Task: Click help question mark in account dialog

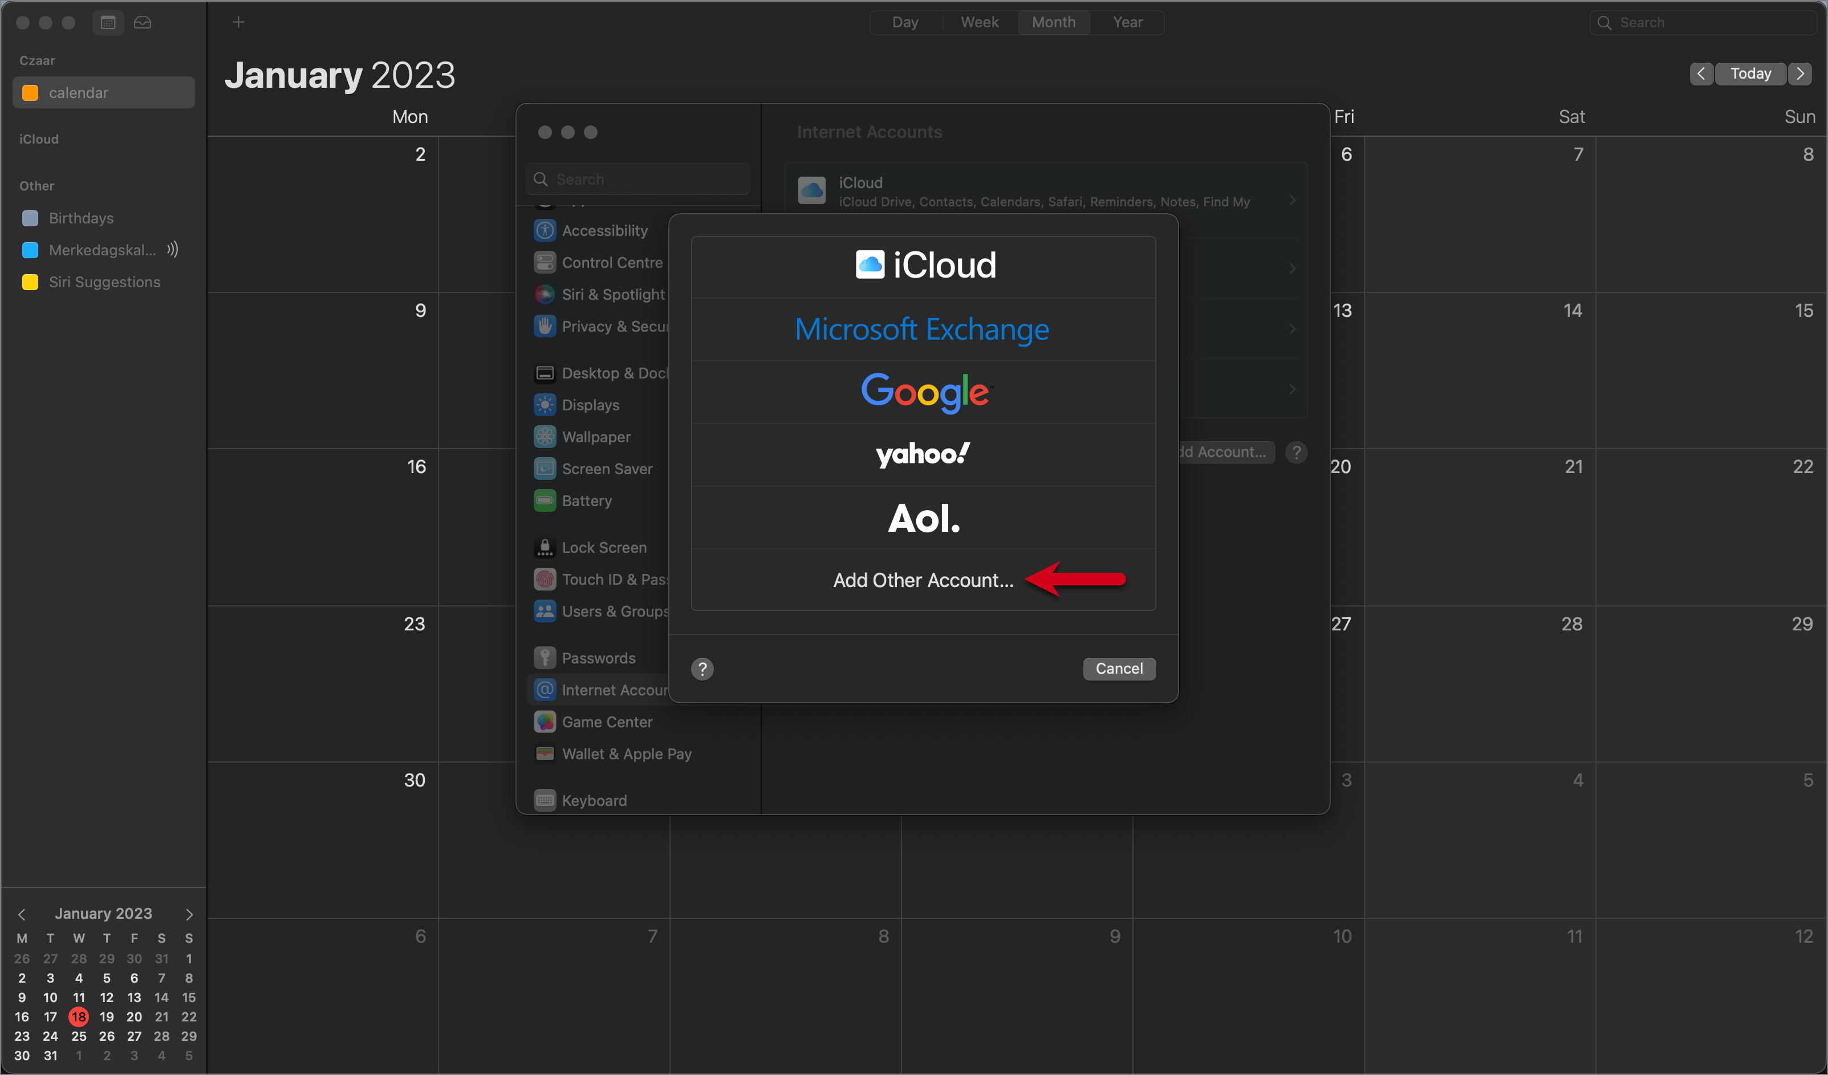Action: click(x=702, y=670)
